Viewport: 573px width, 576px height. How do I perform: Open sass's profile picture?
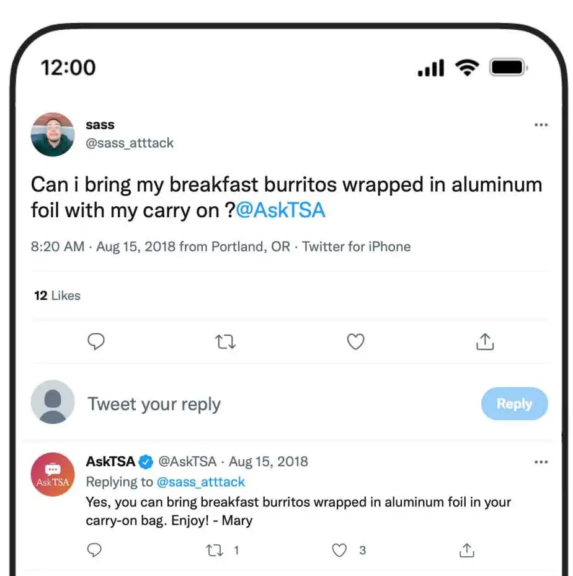tap(53, 135)
